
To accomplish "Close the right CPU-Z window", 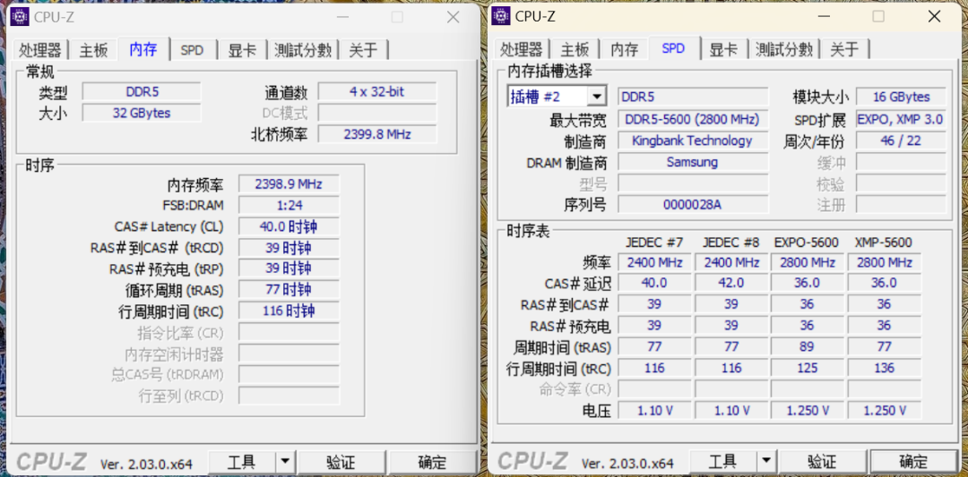I will coord(934,17).
